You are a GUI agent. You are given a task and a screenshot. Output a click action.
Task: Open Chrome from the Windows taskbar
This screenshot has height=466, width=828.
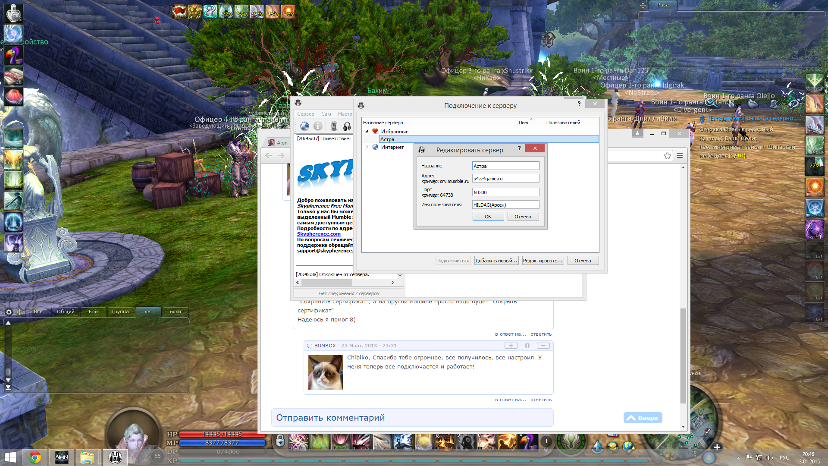(x=35, y=457)
